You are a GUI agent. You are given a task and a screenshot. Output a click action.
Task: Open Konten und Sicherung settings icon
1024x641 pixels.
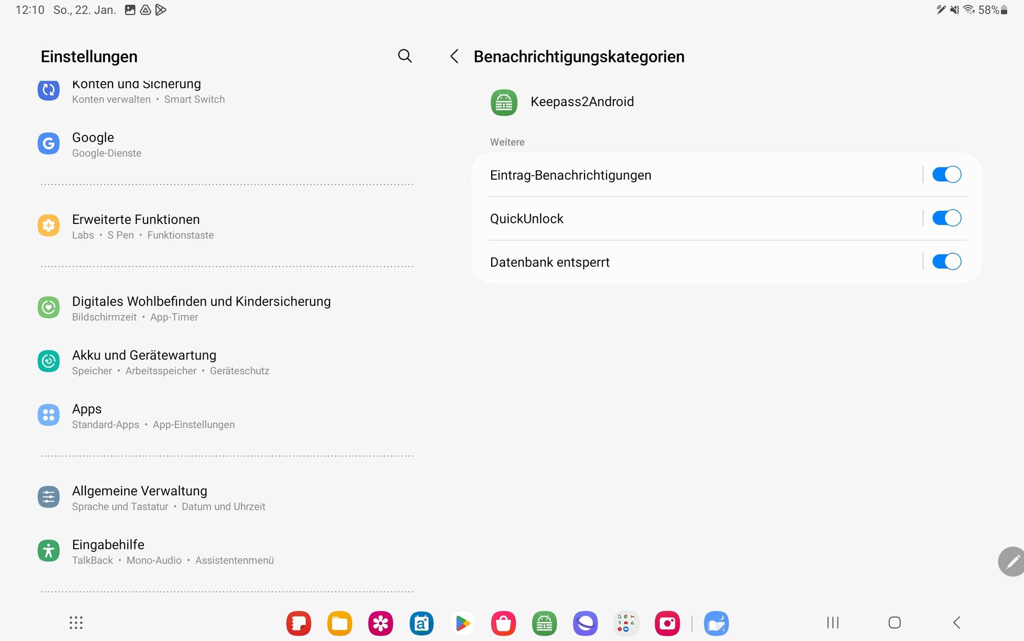point(49,90)
